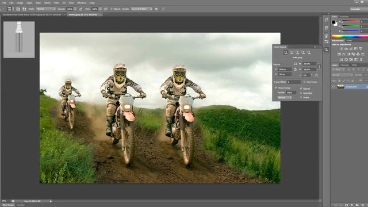
Task: Lock transparent pixels in Layers panel
Action: (339, 80)
